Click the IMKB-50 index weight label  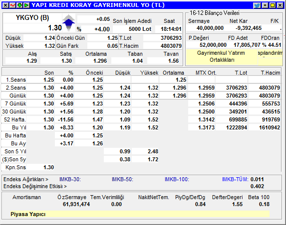click(122, 180)
